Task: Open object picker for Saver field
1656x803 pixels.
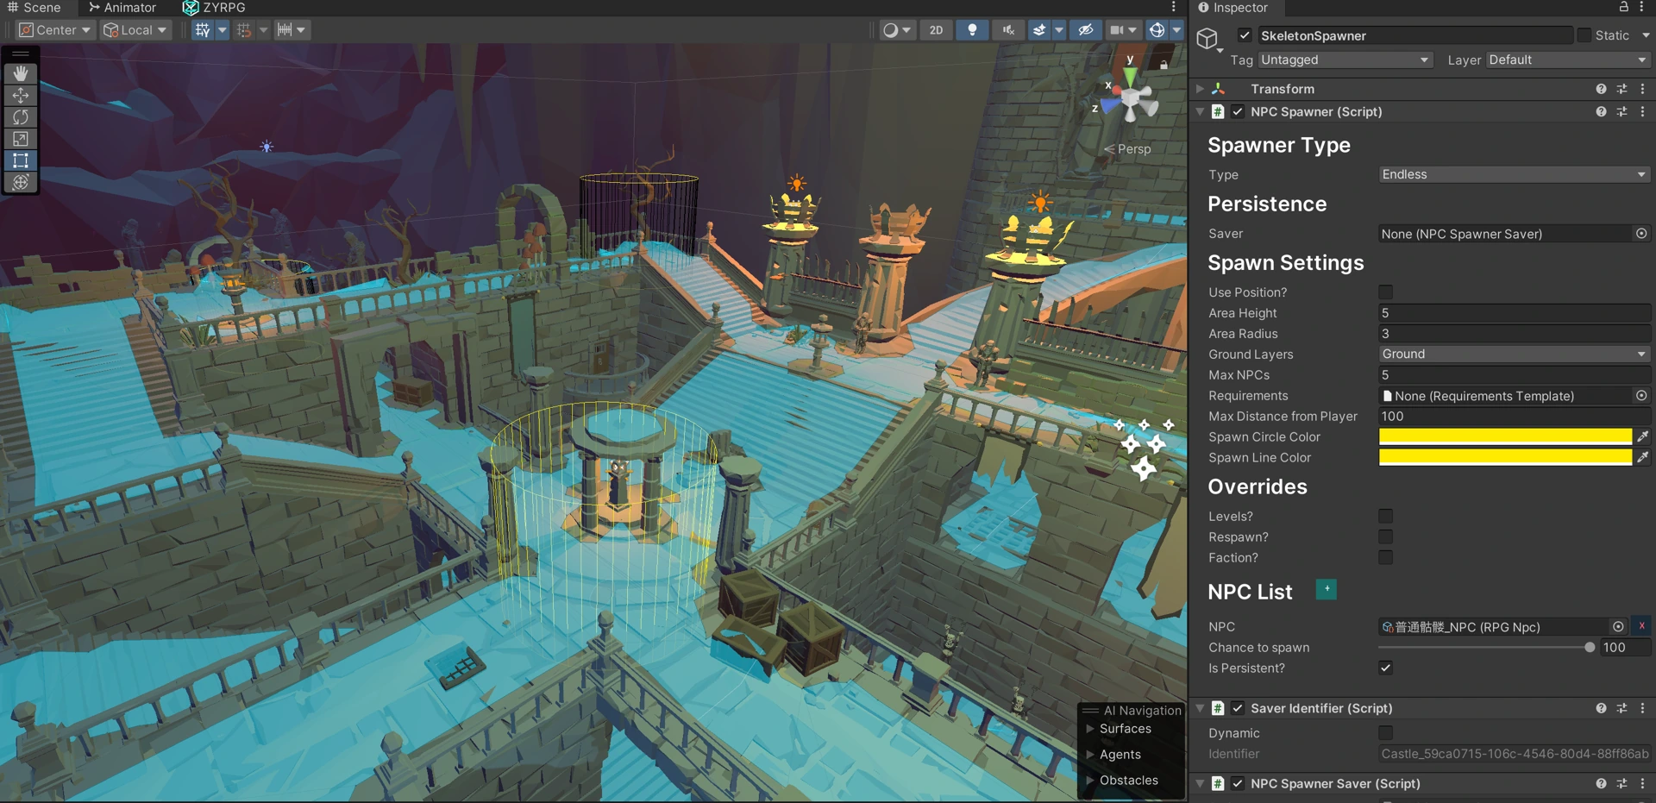Action: [x=1641, y=234]
